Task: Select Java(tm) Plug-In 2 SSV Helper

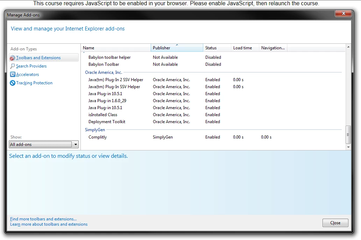Action: point(213,80)
